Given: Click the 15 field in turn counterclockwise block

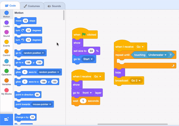Looking at the screenshot, I should click(x=28, y=40).
